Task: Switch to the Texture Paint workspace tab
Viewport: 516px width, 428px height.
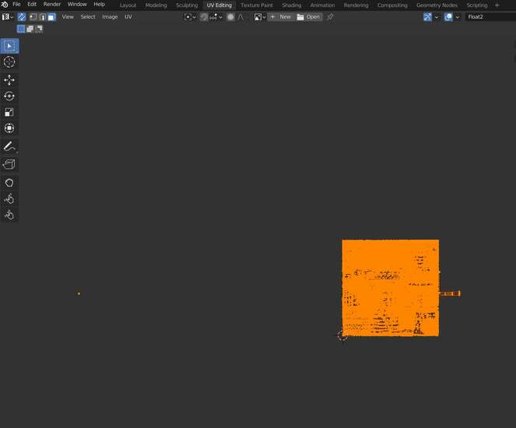Action: (257, 5)
